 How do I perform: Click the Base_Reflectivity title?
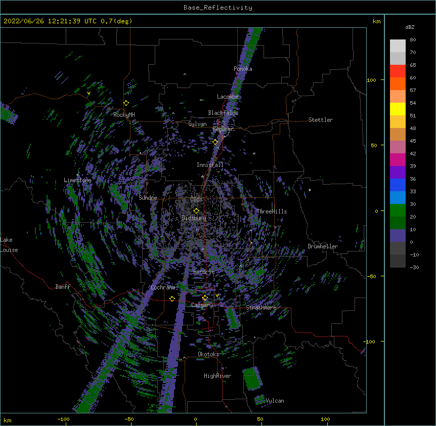[x=218, y=8]
